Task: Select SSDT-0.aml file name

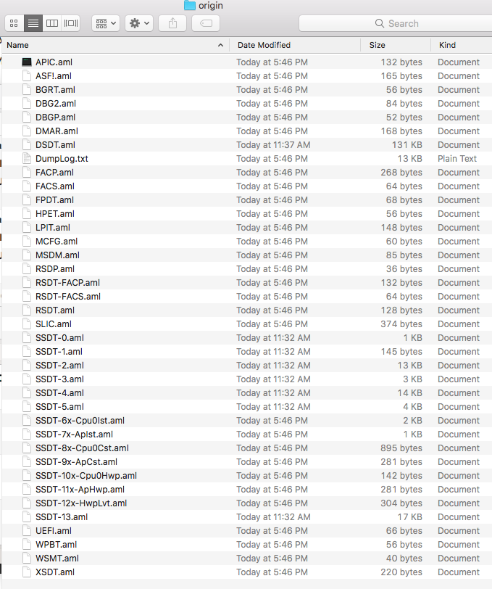Action: pos(59,338)
